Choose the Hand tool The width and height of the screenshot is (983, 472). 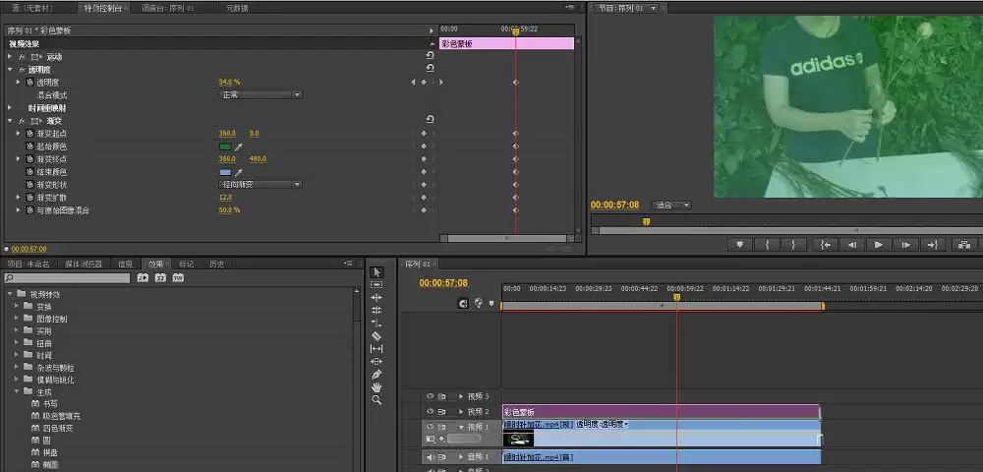(376, 386)
